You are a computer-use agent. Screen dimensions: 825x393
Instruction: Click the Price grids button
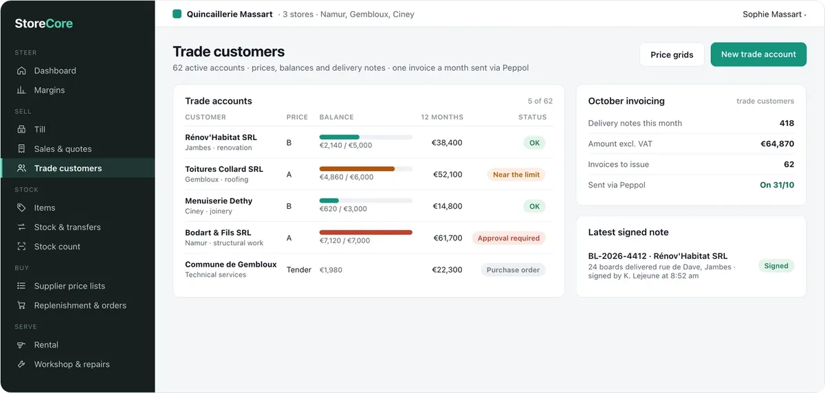point(672,54)
